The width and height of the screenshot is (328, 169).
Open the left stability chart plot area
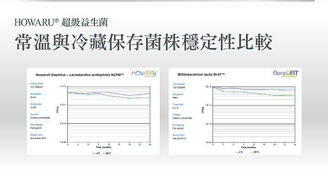pos(109,114)
